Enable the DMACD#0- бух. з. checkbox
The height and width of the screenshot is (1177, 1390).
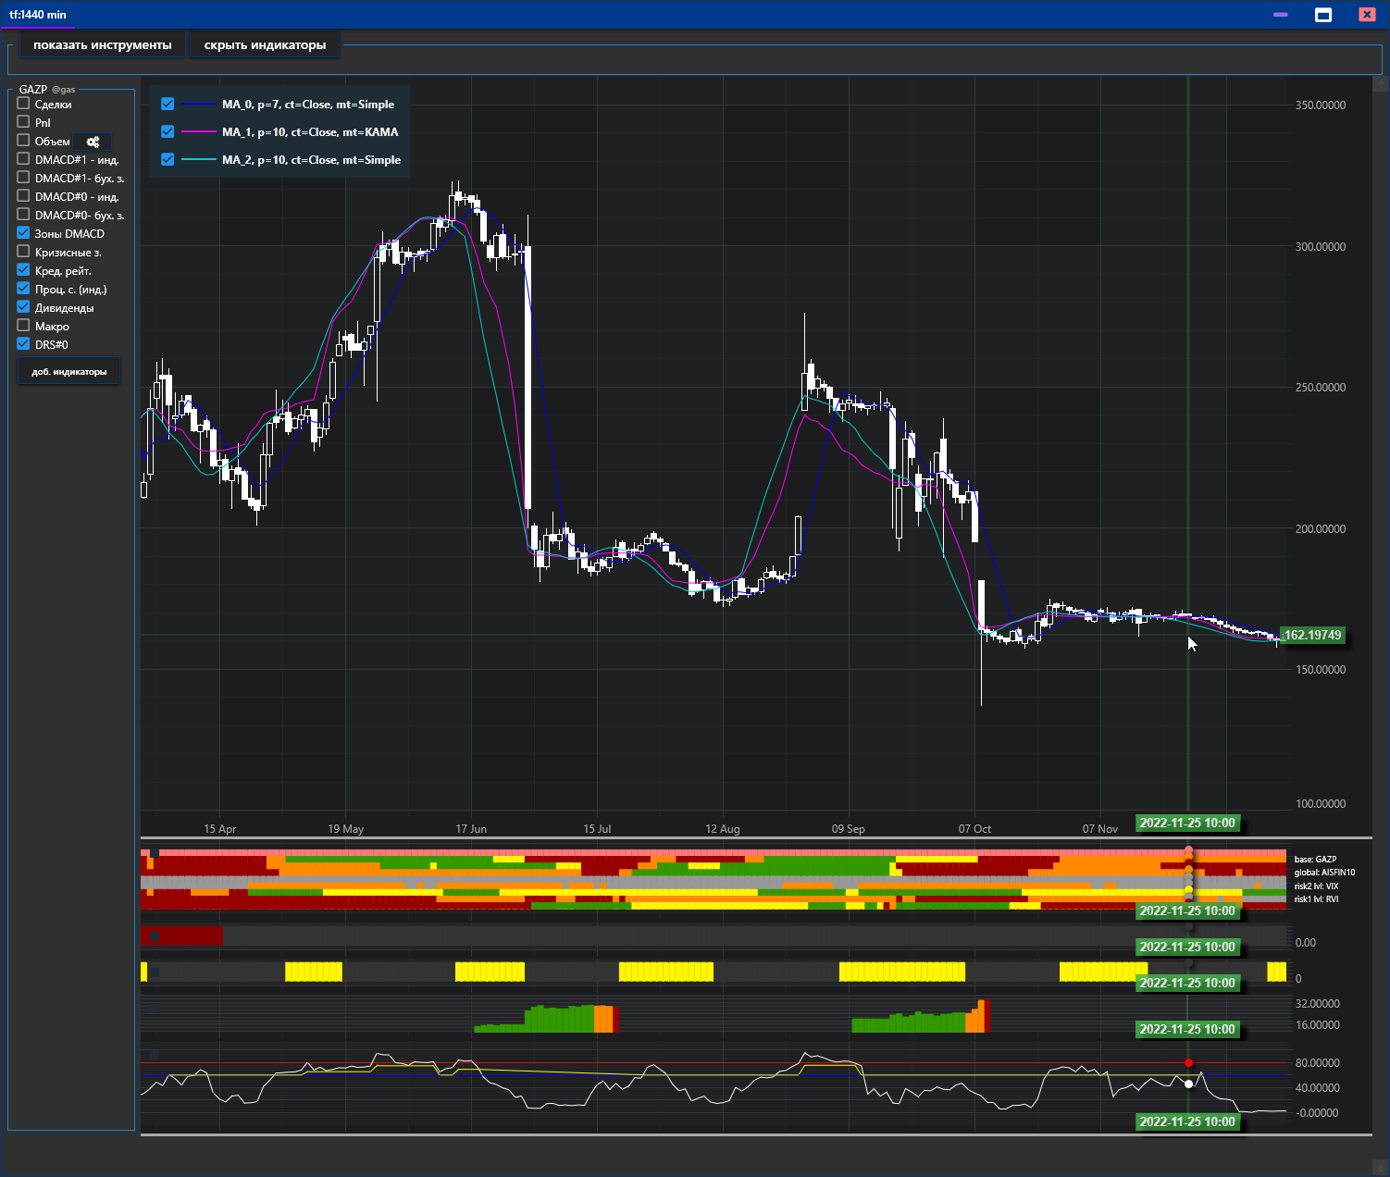(x=24, y=214)
